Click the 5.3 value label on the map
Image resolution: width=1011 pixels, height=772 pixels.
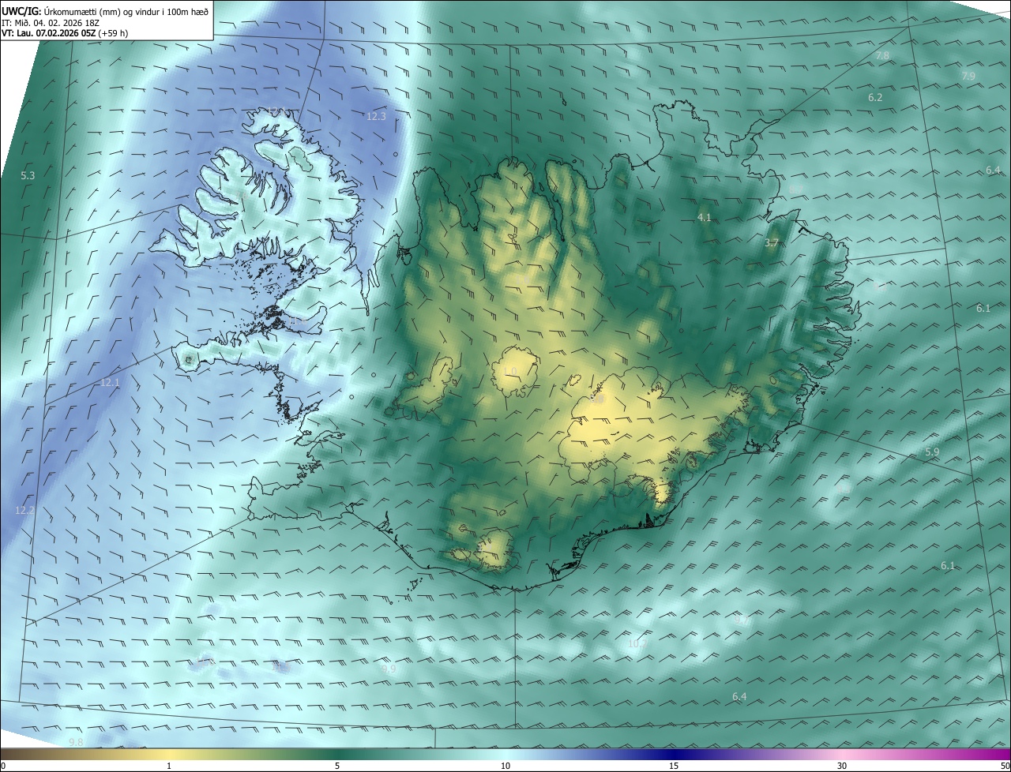(28, 175)
